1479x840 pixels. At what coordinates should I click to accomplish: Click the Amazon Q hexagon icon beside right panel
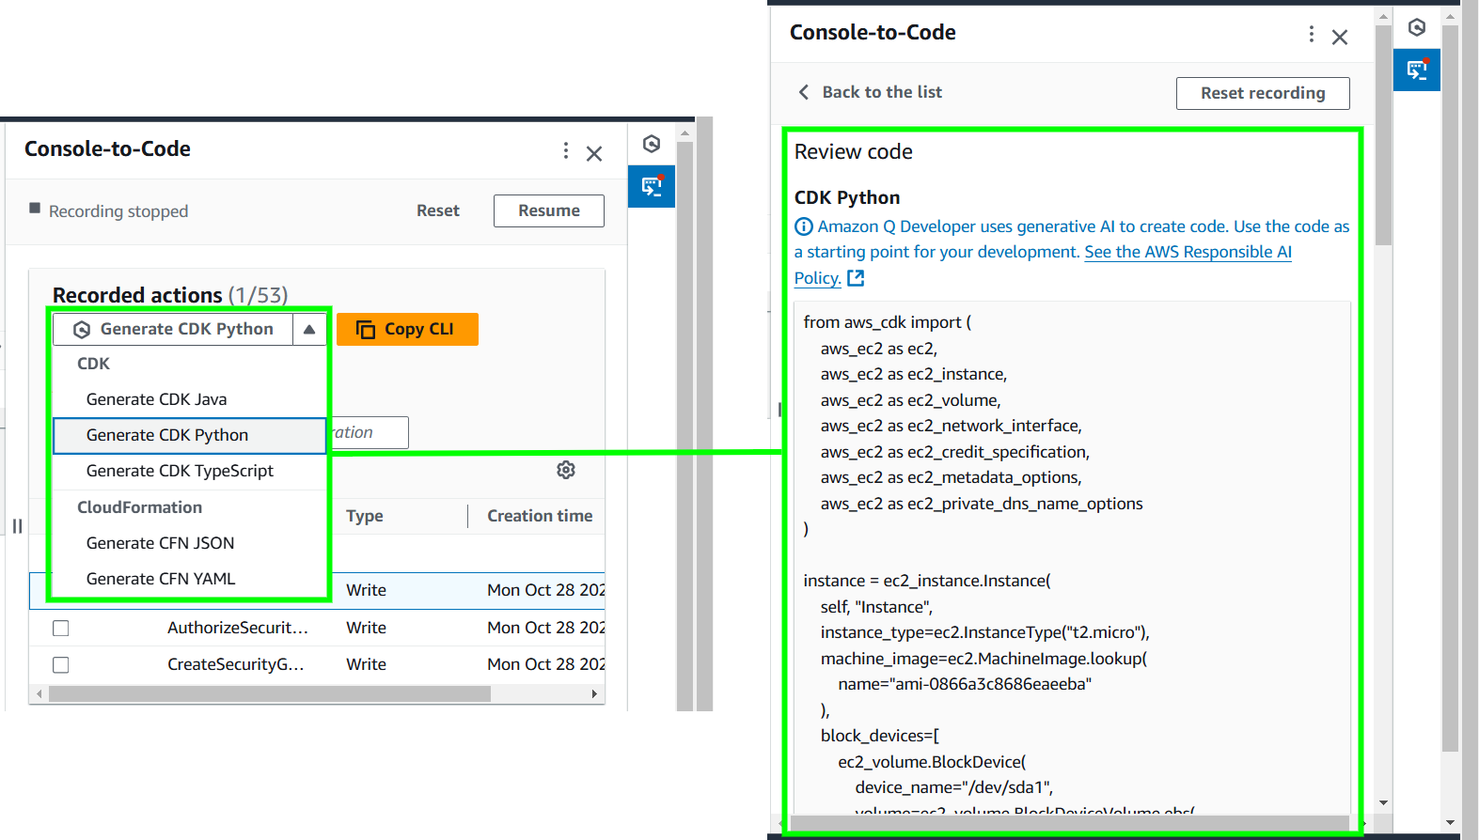[1417, 27]
